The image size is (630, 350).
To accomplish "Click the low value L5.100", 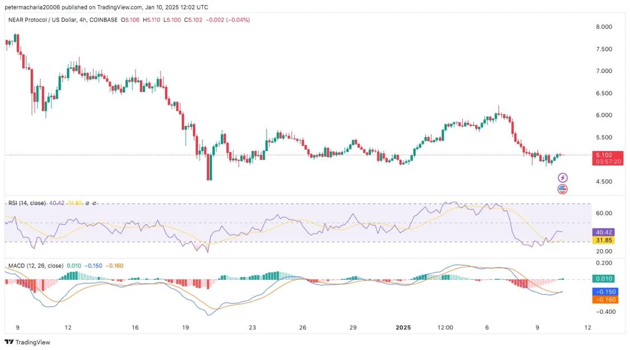I will 172,20.
